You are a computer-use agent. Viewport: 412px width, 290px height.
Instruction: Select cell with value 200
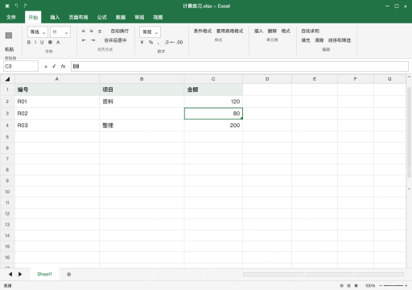(x=213, y=126)
